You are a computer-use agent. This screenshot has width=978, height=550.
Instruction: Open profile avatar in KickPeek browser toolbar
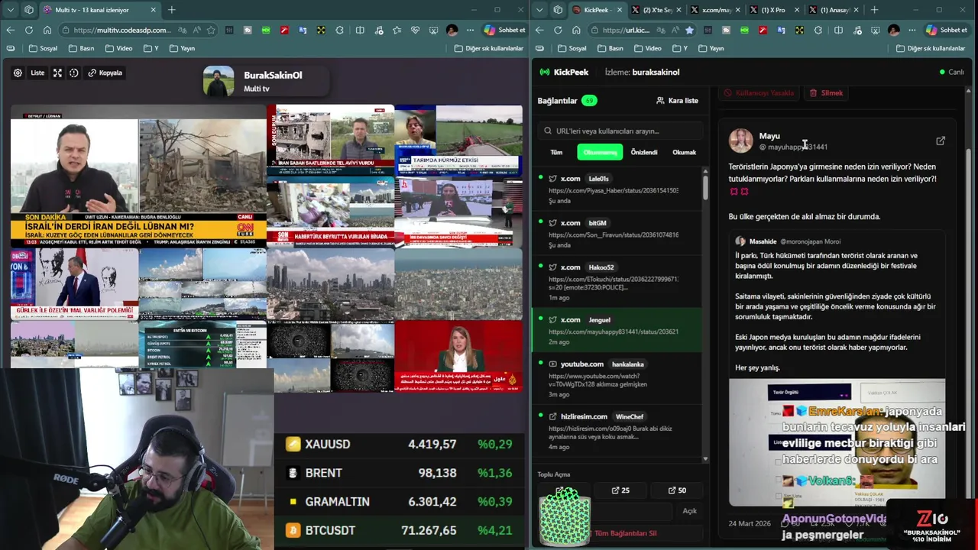(894, 30)
